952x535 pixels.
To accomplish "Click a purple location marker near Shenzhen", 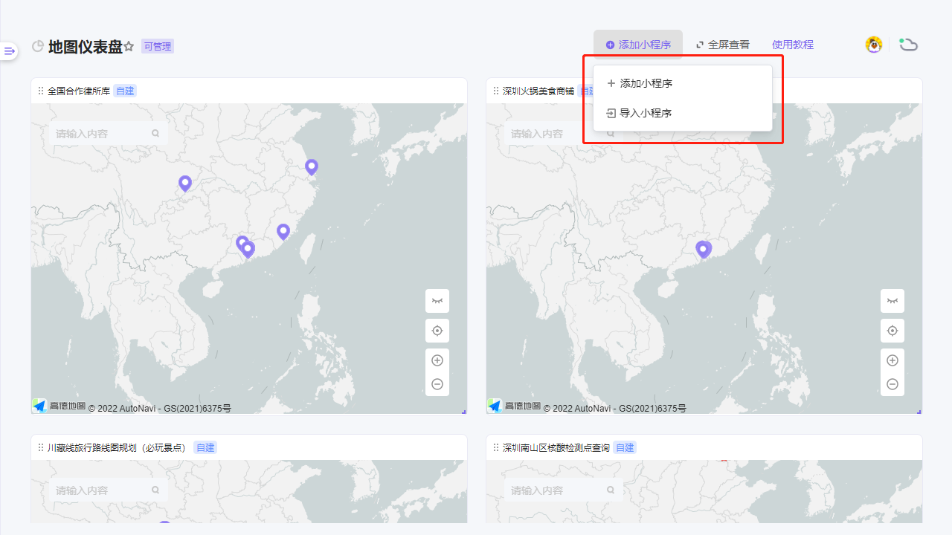I will point(704,250).
